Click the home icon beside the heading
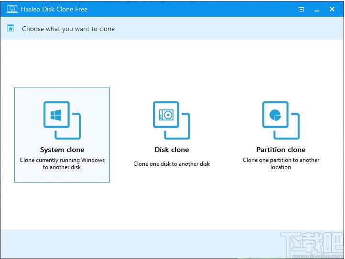 click(x=11, y=28)
